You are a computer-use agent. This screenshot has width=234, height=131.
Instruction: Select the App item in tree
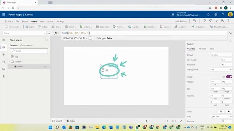(x=15, y=57)
